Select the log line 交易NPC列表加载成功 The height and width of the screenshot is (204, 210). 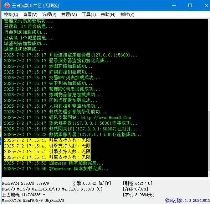[52, 78]
